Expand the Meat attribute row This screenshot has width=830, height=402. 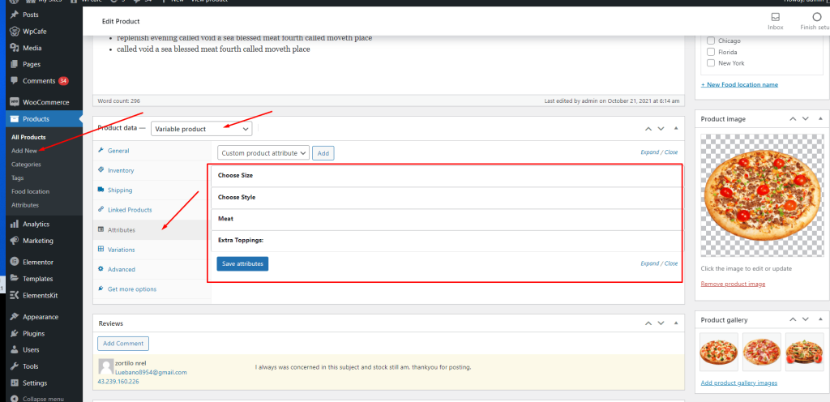tap(447, 219)
